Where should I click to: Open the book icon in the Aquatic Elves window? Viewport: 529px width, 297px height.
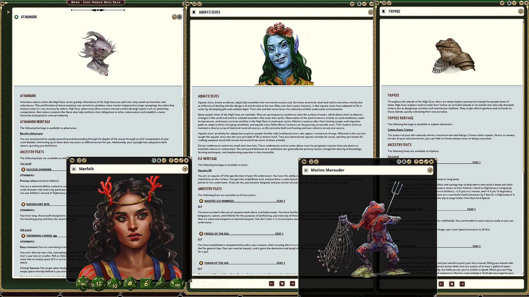[x=195, y=4]
